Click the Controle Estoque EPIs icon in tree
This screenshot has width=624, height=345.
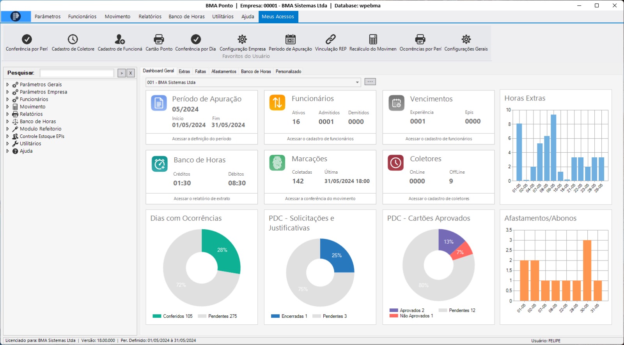(15, 136)
